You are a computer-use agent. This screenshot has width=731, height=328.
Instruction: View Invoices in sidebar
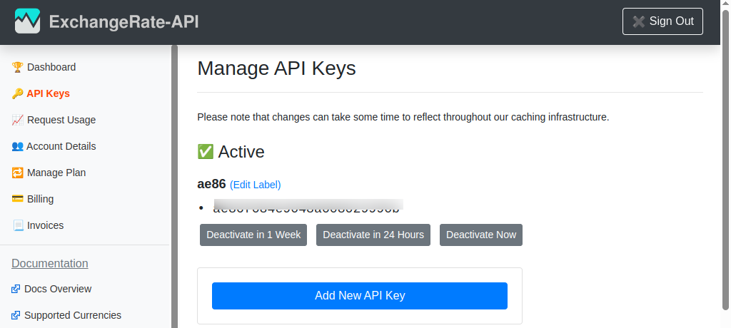click(x=45, y=225)
